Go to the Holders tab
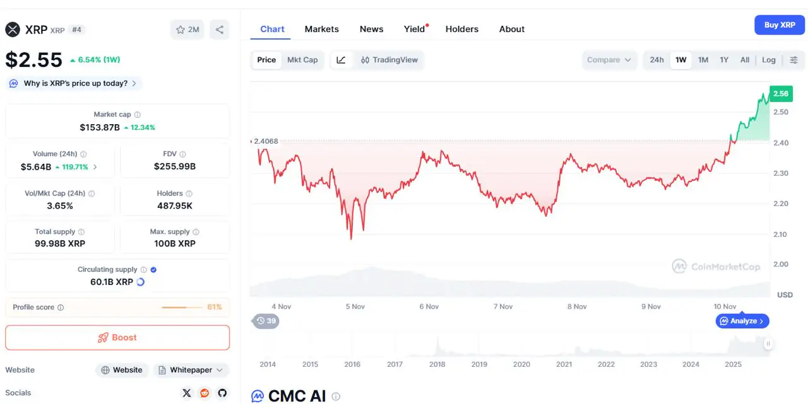 [461, 29]
